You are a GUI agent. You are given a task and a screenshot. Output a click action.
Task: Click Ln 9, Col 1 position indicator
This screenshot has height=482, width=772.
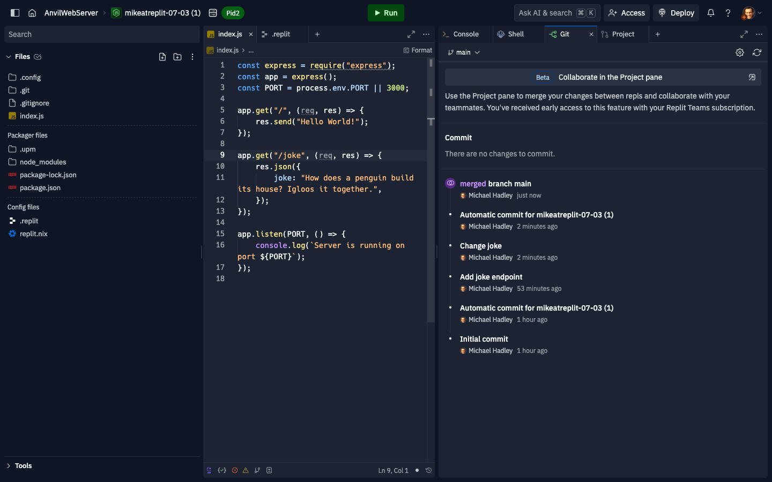[394, 471]
